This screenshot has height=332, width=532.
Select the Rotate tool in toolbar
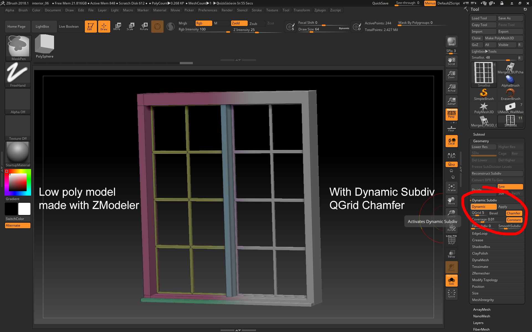point(144,26)
